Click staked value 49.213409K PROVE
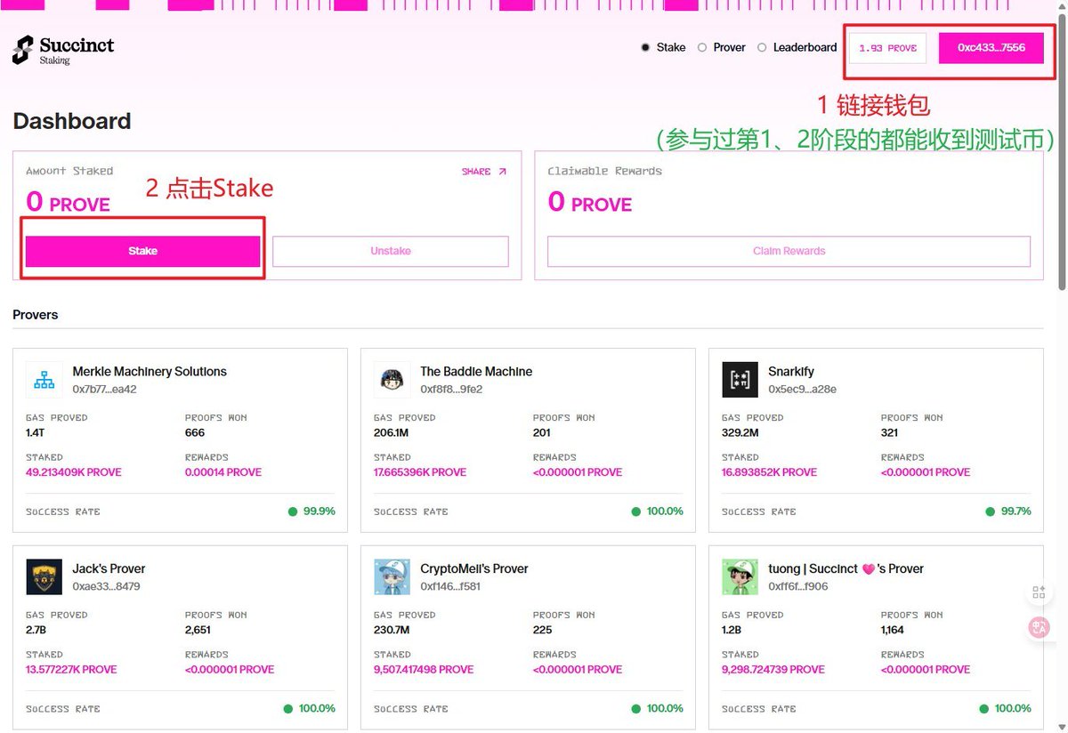Viewport: 1068px width, 733px height. (x=74, y=472)
